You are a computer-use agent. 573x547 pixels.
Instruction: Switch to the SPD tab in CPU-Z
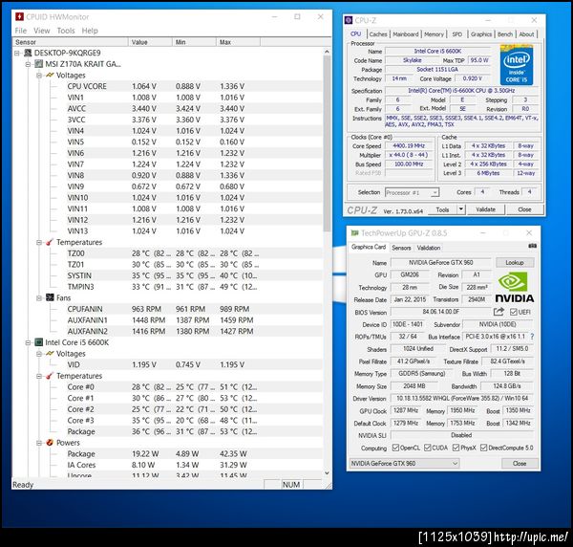click(x=457, y=34)
